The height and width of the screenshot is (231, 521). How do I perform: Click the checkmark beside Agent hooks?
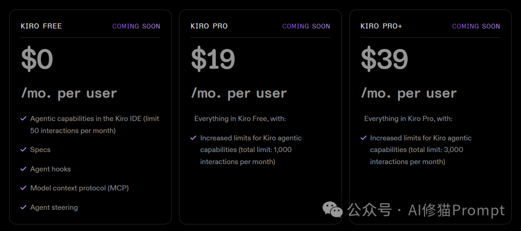[x=23, y=169]
